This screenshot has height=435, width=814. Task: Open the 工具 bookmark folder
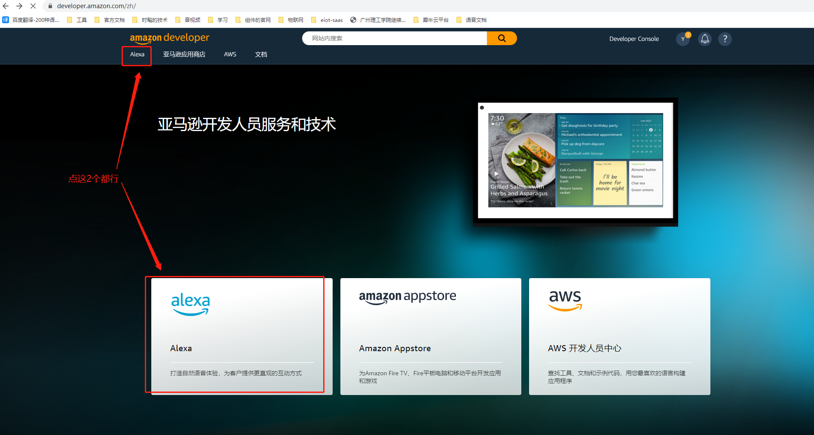pyautogui.click(x=77, y=20)
